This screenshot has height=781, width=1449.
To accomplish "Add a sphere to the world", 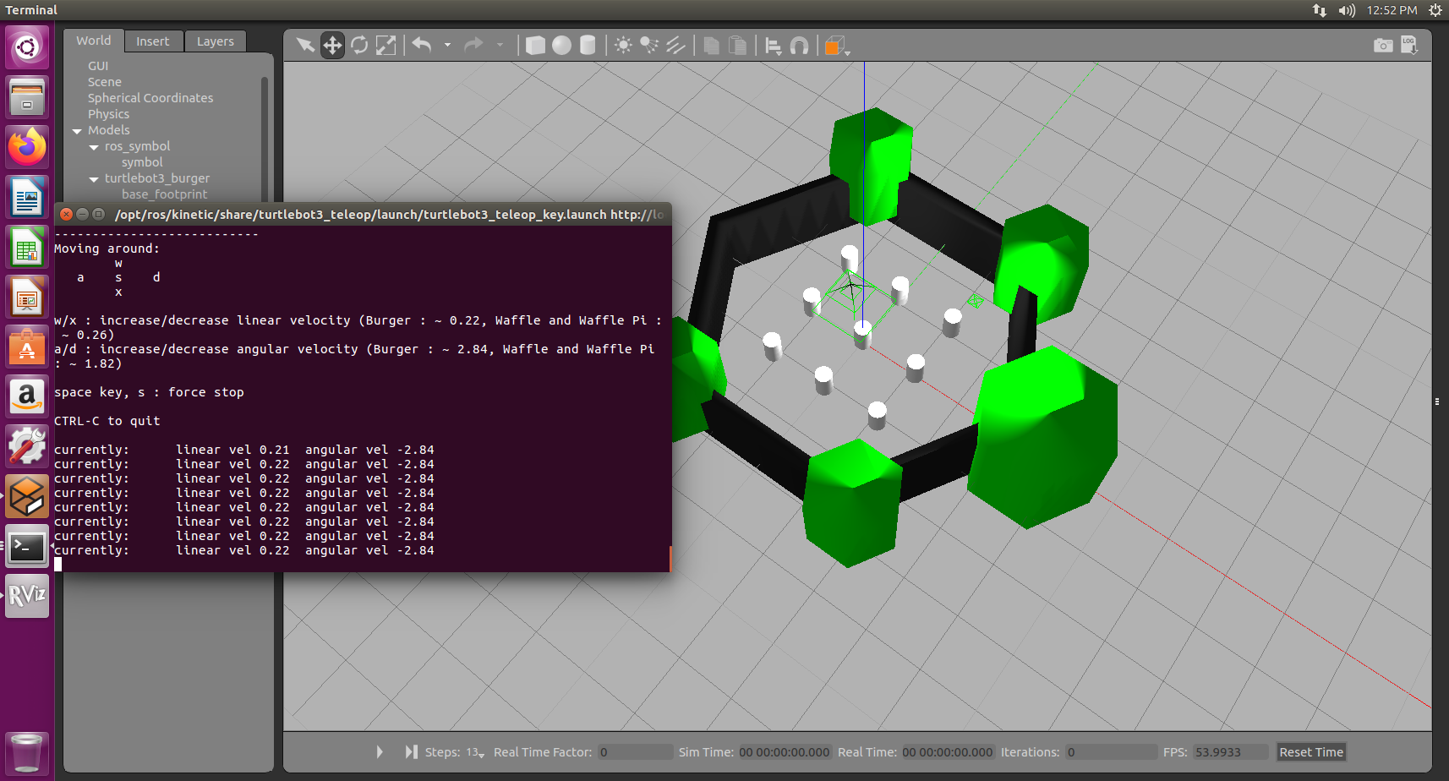I will tap(561, 45).
